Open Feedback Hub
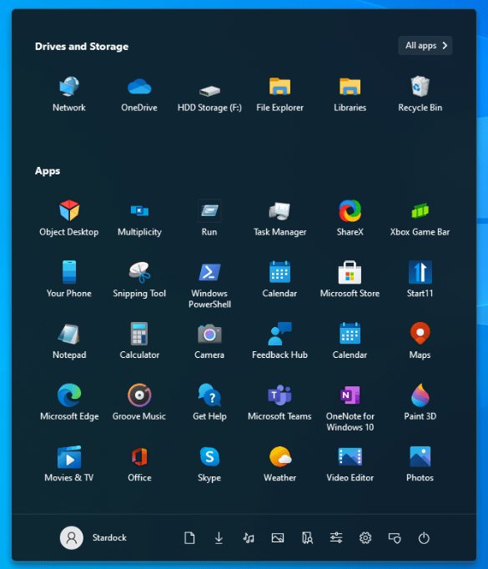Screen dimensions: 488x569 279,340
